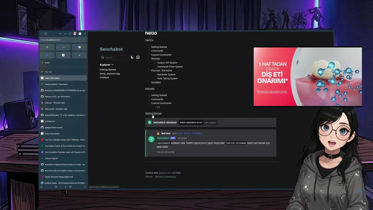The width and height of the screenshot is (373, 210).
Task: Open the Architecture tab
Action: [x=63, y=121]
